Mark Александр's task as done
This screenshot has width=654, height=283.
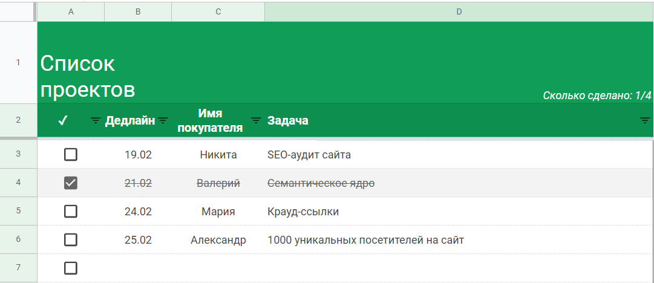[x=71, y=240]
